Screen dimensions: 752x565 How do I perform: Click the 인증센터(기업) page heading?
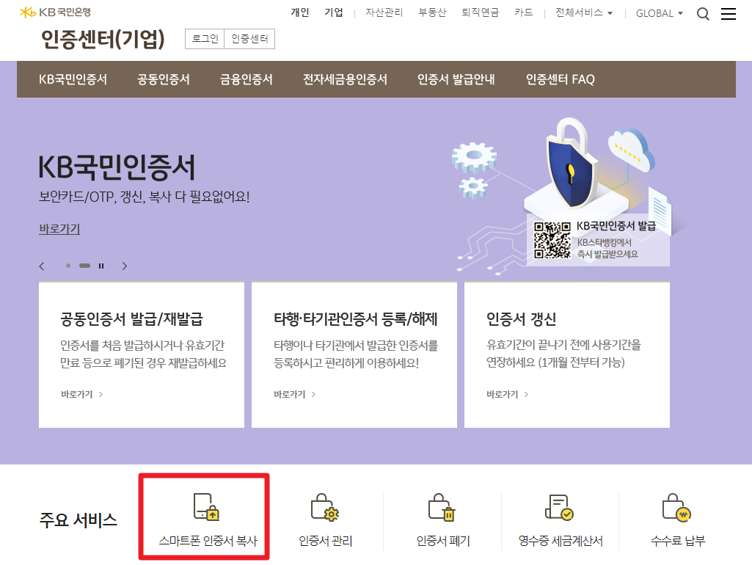pyautogui.click(x=103, y=39)
